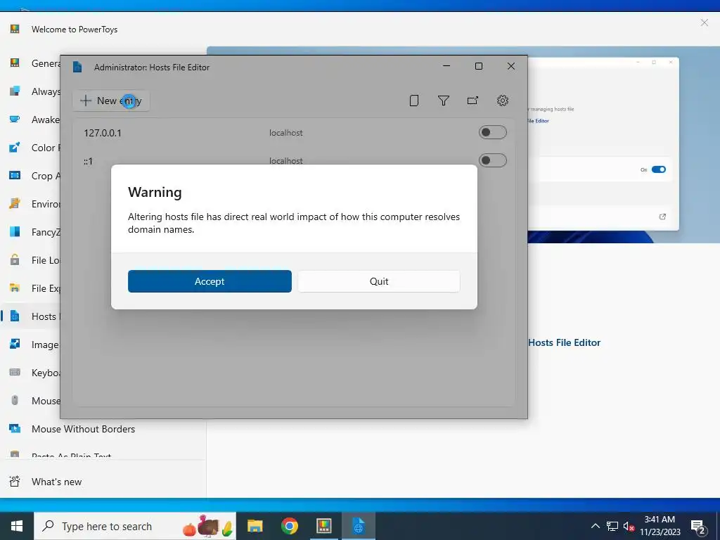Quit from the warning dialog
The width and height of the screenshot is (720, 540).
click(379, 281)
